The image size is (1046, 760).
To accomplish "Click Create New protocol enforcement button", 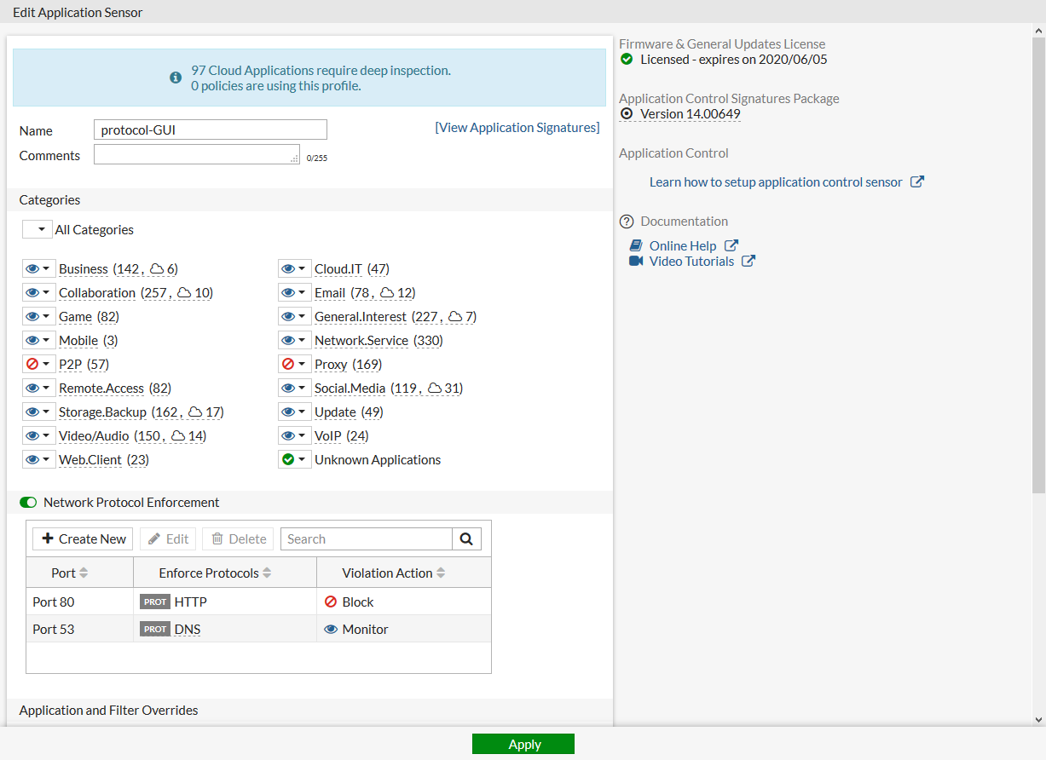I will [x=83, y=538].
